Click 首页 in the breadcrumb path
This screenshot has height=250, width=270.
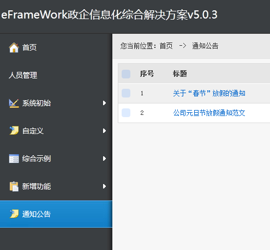166,46
